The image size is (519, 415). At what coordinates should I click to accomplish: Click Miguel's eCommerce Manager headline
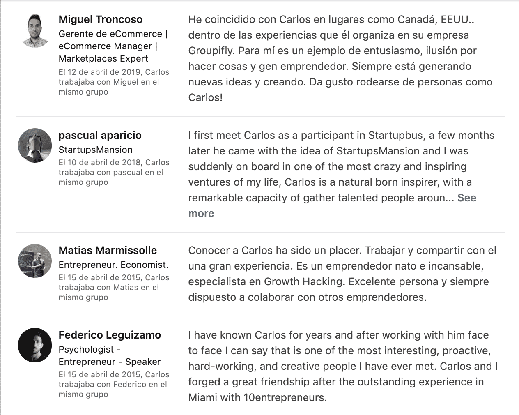point(113,46)
